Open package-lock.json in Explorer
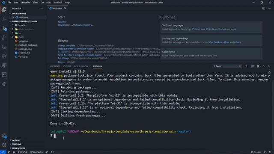 (27, 45)
